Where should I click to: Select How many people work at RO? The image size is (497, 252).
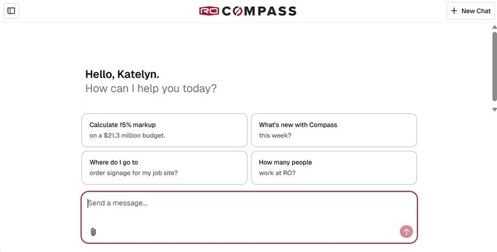click(334, 167)
